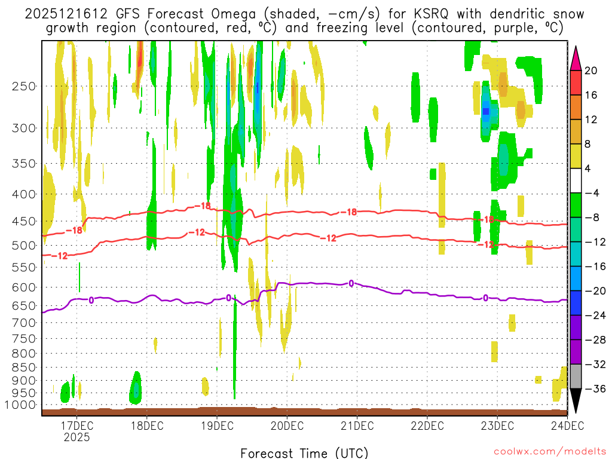This screenshot has width=612, height=459.
Task: Click the colorbar value label -16
Action: (595, 267)
